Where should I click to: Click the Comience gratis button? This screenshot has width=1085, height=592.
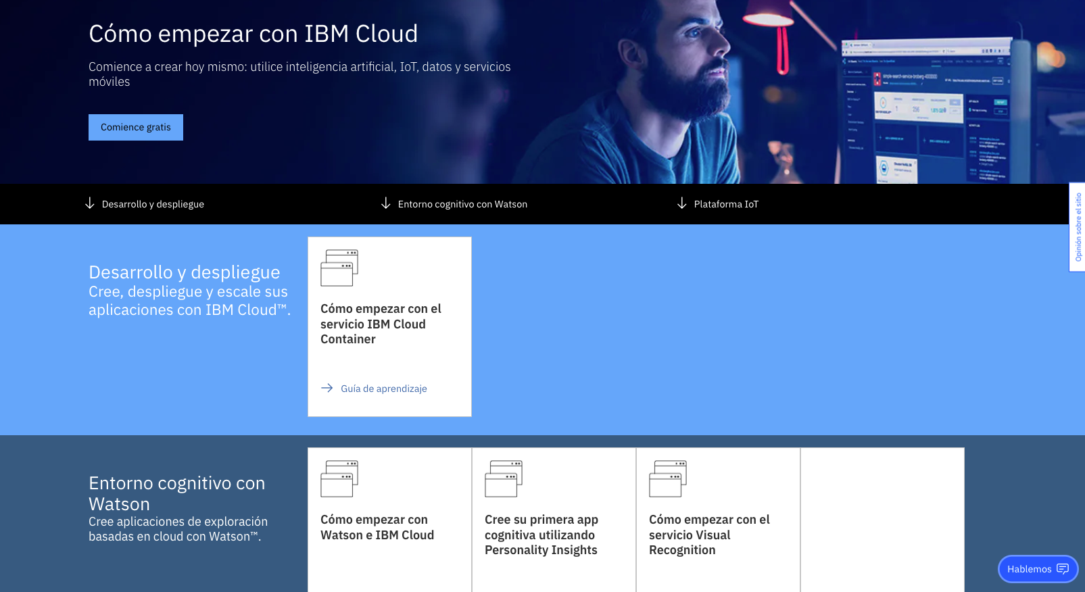(136, 127)
